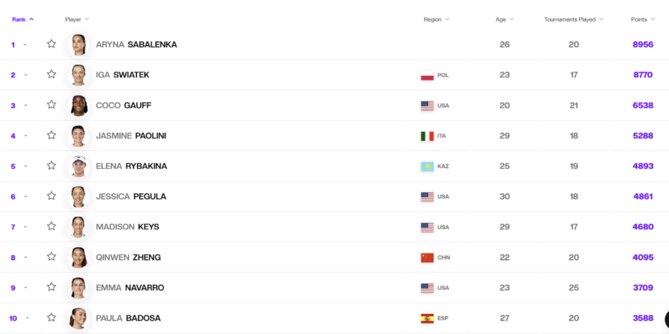Click Spain flag in Badosa row
The image size is (669, 334).
(x=427, y=318)
